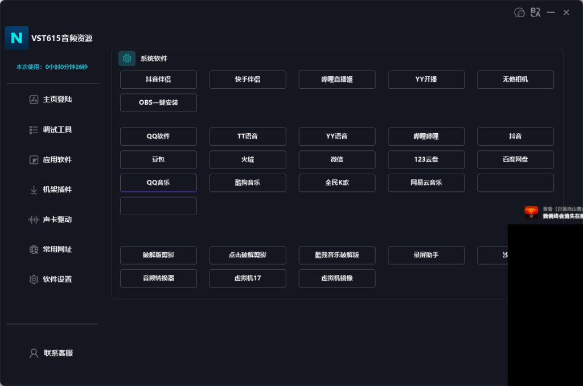Open 酷狗音乐 button

point(248,183)
